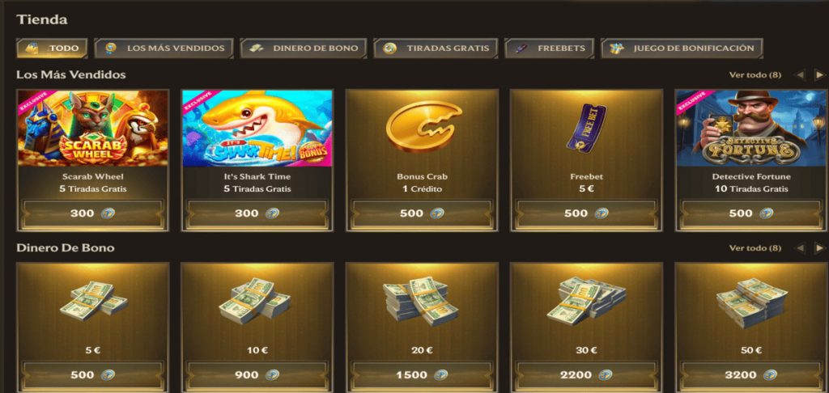Go to previous Los Más Vendidos items arrow
Image resolution: width=829 pixels, height=393 pixels.
[x=800, y=75]
